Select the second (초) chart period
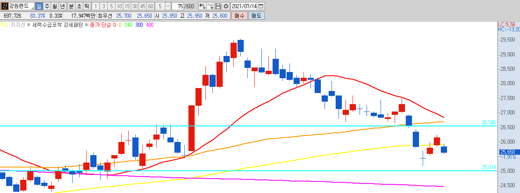 tap(78, 6)
